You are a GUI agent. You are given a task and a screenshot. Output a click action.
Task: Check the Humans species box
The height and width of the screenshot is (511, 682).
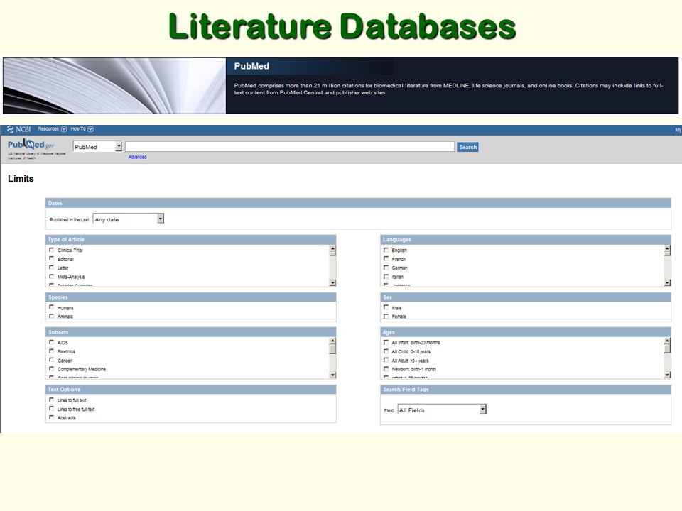(52, 307)
